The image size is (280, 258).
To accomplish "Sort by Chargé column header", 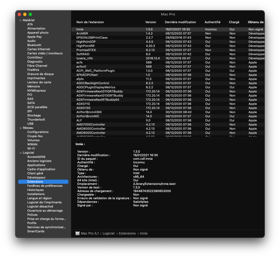I will (x=234, y=22).
